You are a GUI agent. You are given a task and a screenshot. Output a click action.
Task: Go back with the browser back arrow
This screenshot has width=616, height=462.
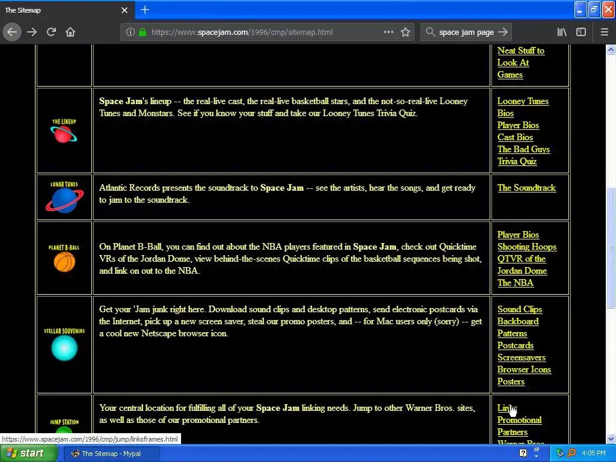12,32
